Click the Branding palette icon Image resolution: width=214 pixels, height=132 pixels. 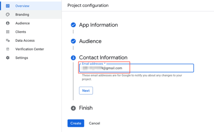pyautogui.click(x=8, y=14)
